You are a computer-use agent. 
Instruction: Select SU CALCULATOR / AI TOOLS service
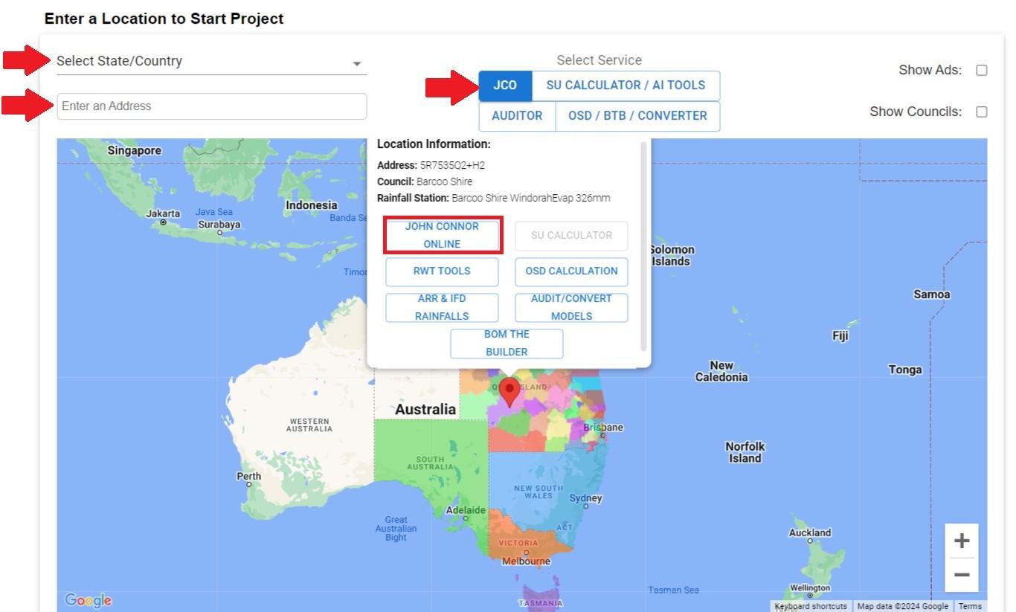(626, 86)
